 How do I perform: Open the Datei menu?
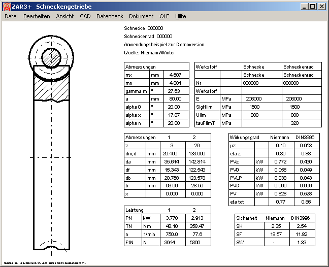click(11, 16)
